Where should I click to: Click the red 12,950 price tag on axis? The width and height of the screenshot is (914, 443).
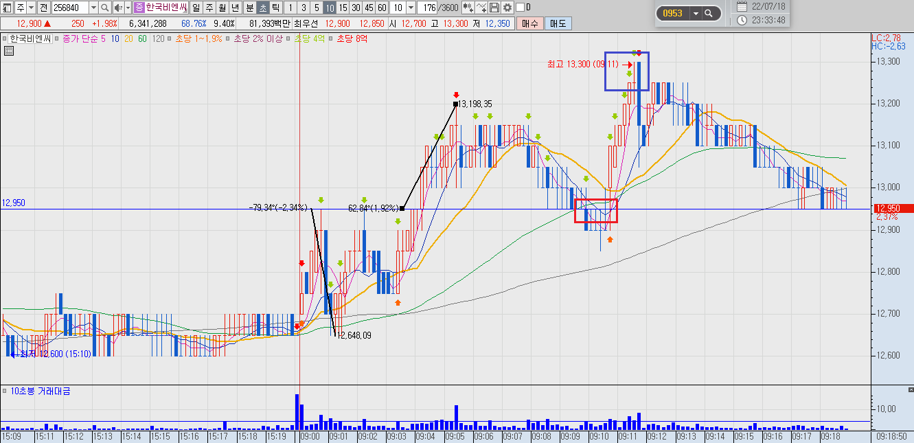[892, 208]
